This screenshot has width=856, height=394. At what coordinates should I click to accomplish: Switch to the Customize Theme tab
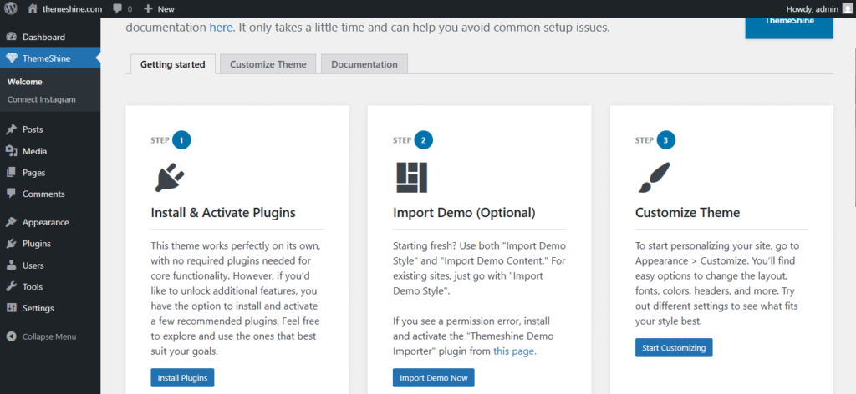point(268,64)
